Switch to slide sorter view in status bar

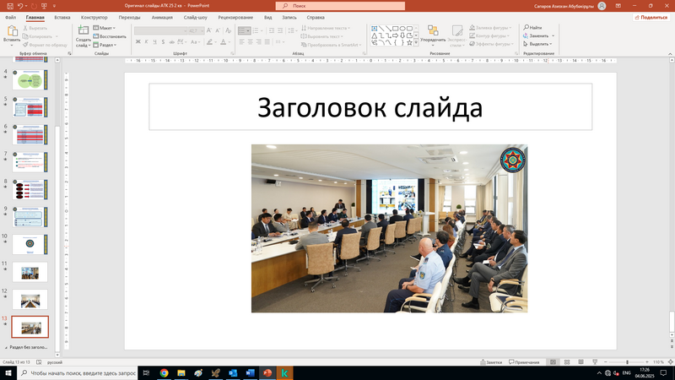[569, 361]
